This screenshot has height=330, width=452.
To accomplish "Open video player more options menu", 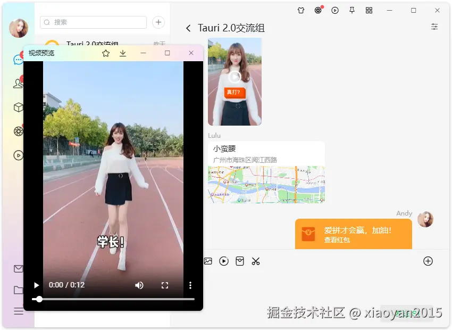I will point(190,285).
